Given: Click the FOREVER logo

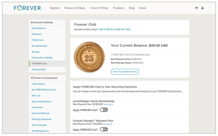Looking at the screenshot, I should 28,8.
